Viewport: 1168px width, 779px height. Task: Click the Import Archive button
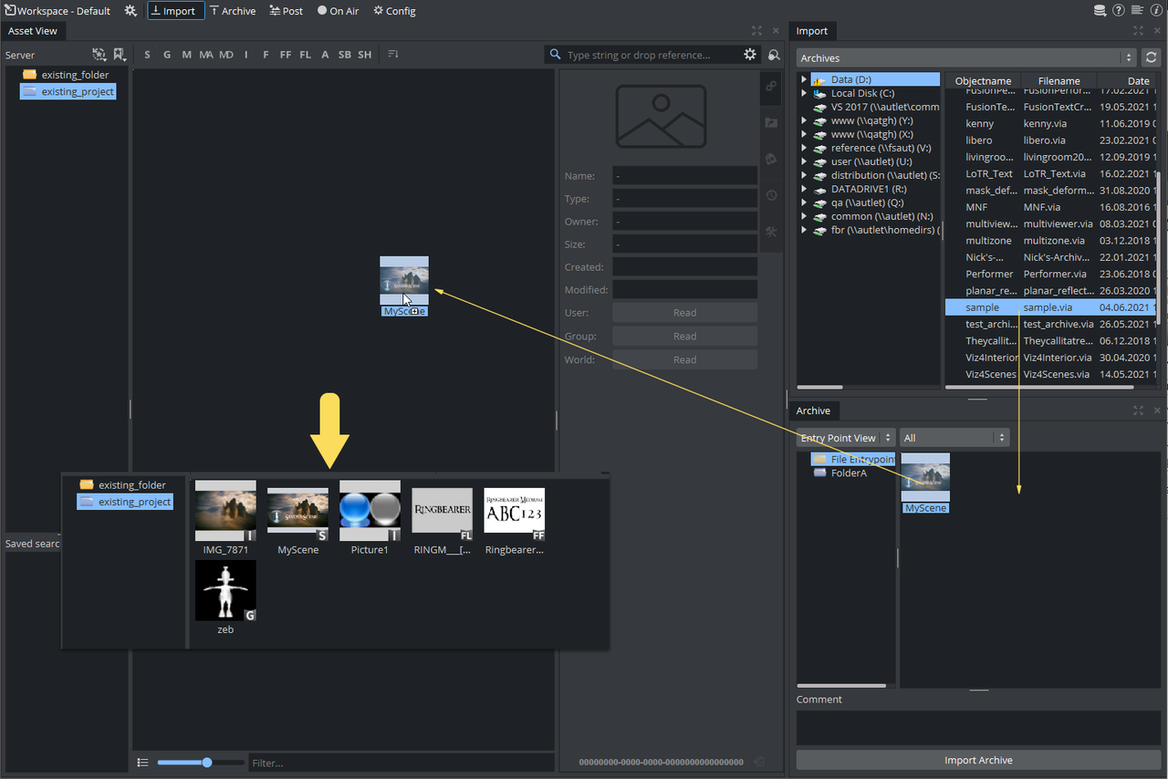point(978,760)
